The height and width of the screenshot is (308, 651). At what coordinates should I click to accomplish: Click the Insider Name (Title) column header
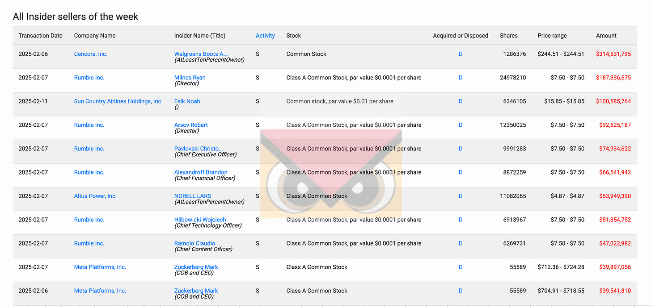click(200, 36)
